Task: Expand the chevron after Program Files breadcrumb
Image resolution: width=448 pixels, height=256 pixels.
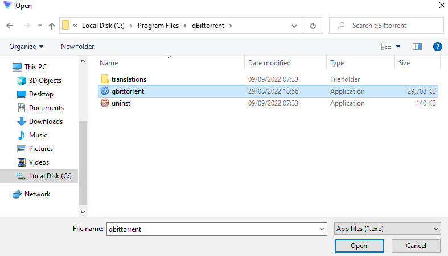Action: point(185,26)
